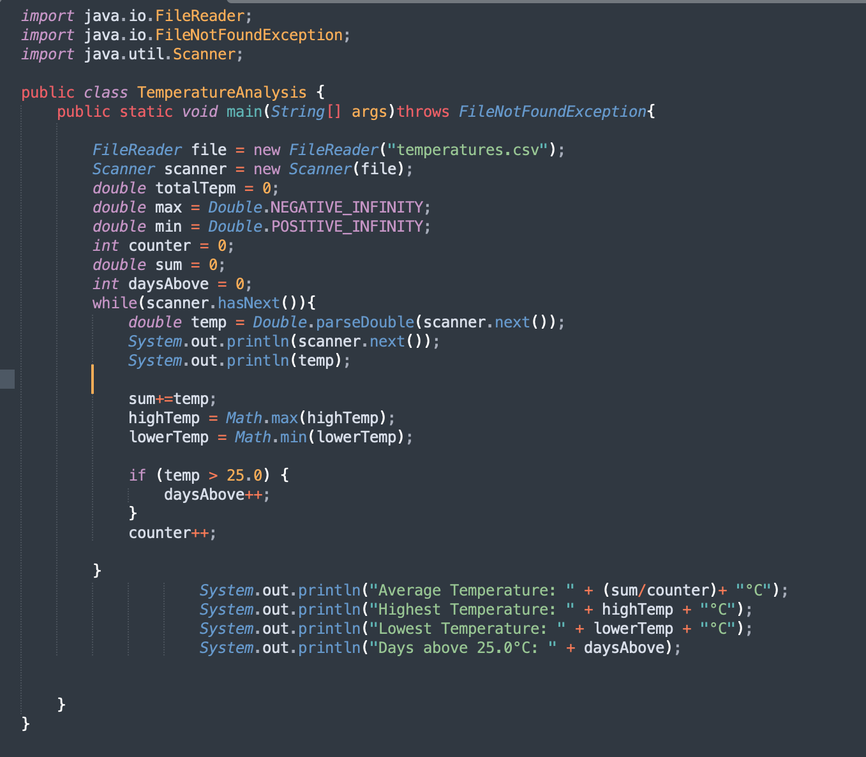866x757 pixels.
Task: Click the Math.min call
Action: [x=319, y=437]
